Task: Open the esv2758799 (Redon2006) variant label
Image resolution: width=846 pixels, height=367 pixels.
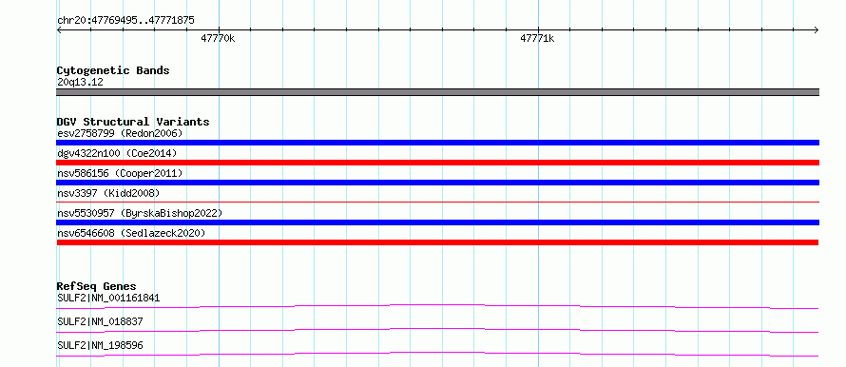Action: point(120,133)
